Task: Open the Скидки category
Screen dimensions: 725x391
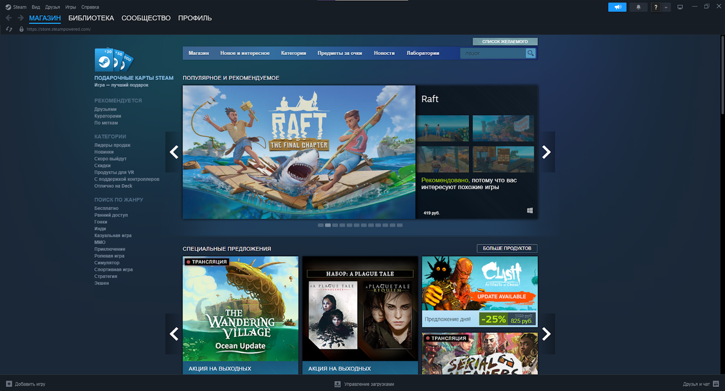Action: point(102,166)
